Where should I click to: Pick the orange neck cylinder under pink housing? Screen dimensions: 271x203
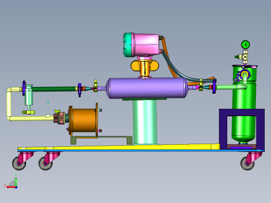(x=145, y=69)
